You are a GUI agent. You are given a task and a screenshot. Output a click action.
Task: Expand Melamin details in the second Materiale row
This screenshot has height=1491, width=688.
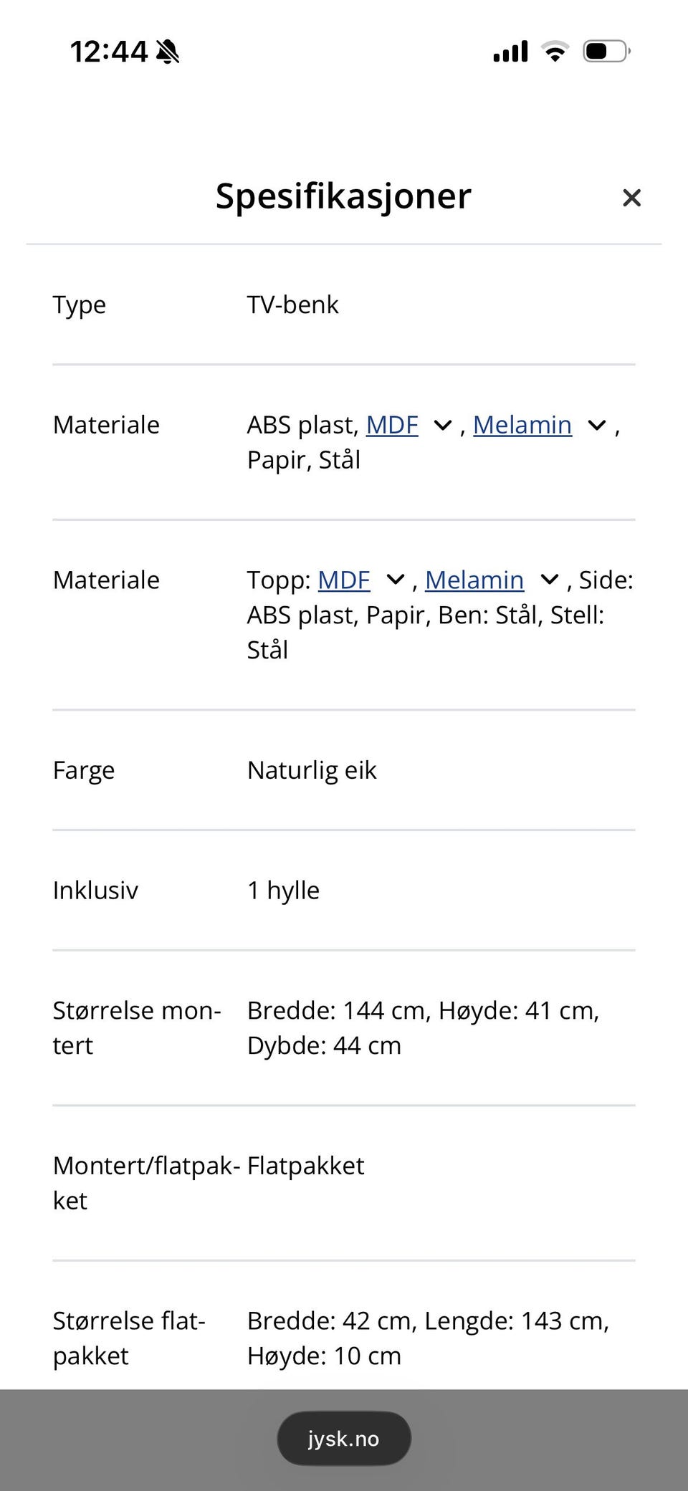pyautogui.click(x=549, y=580)
